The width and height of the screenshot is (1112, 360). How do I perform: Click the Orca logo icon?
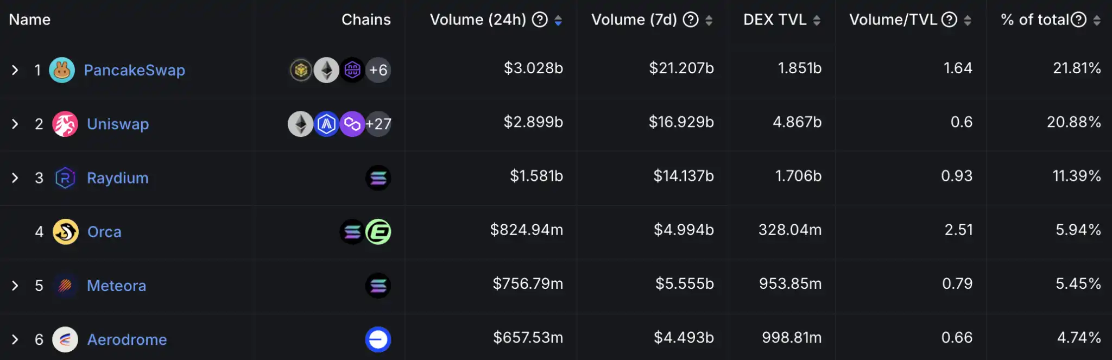click(66, 232)
